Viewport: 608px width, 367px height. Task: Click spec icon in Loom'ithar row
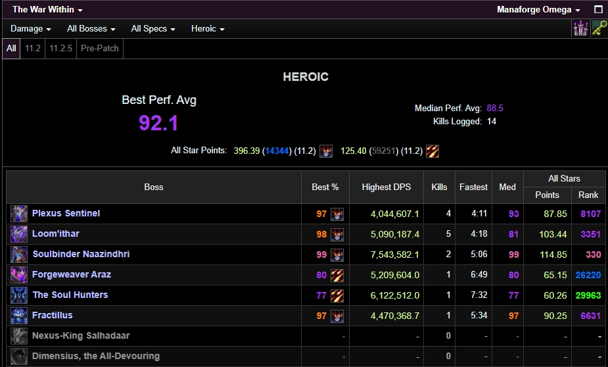tap(337, 234)
